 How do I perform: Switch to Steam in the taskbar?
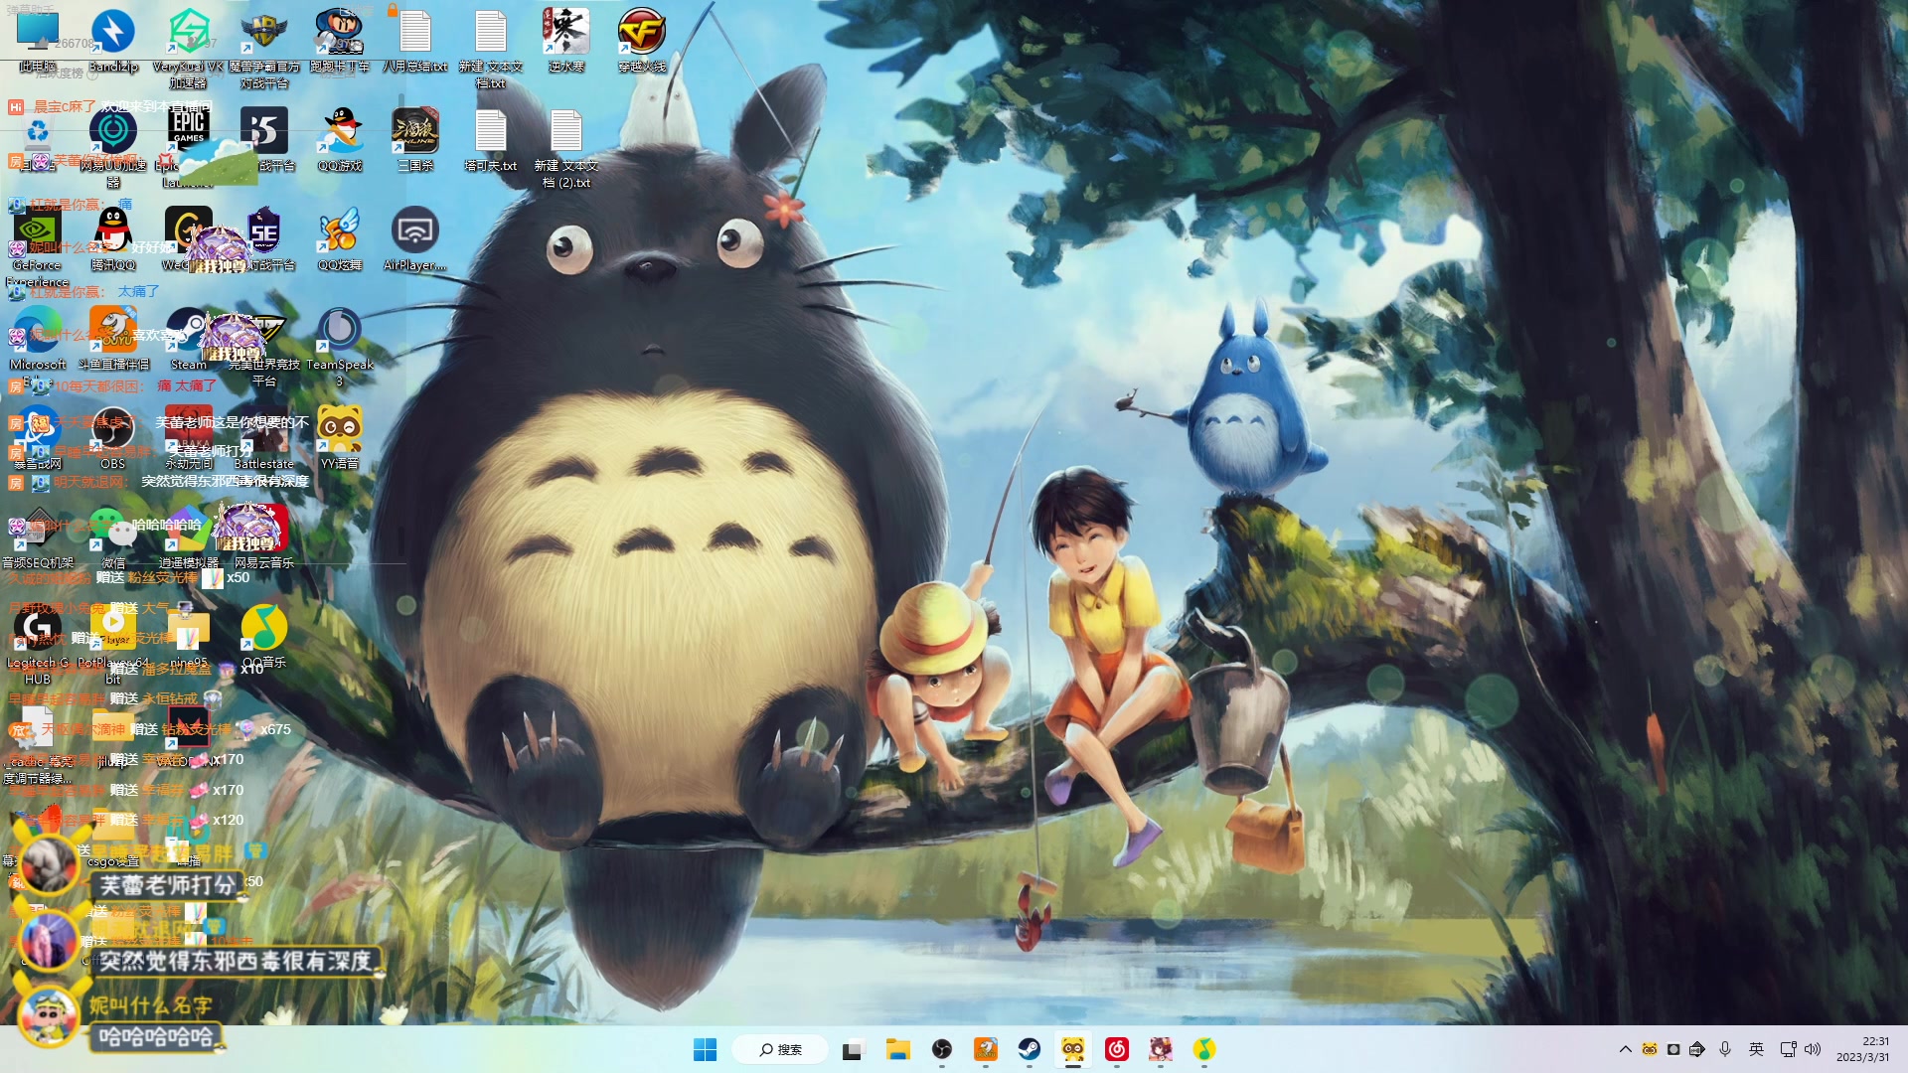point(1030,1049)
